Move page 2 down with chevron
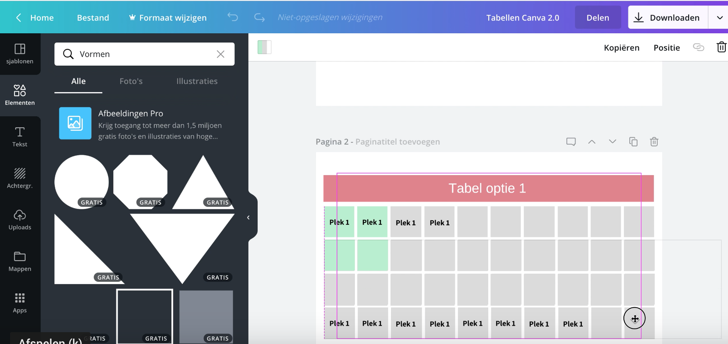728x344 pixels. click(612, 142)
